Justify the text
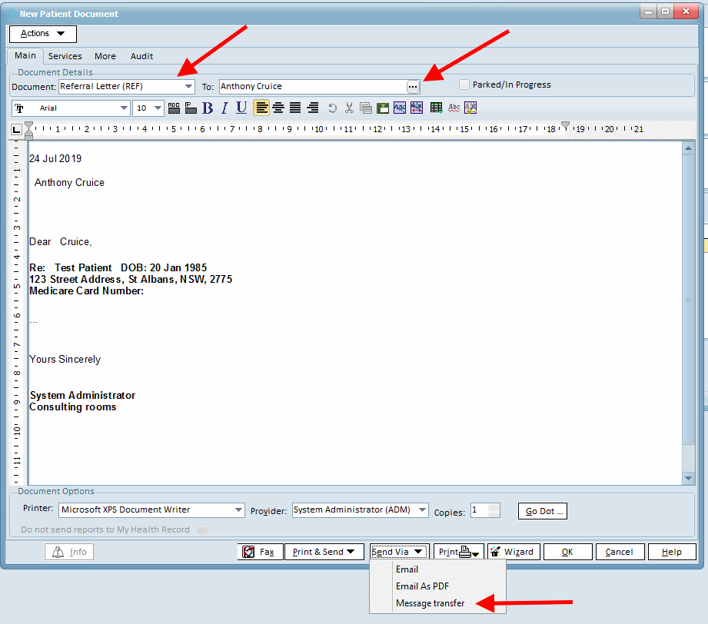This screenshot has width=708, height=624. (x=295, y=108)
